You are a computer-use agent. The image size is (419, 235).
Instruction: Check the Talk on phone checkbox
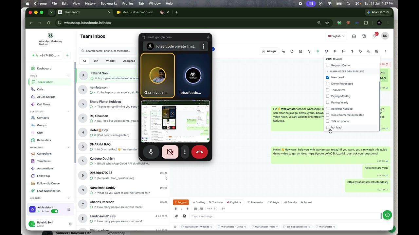pos(328,121)
